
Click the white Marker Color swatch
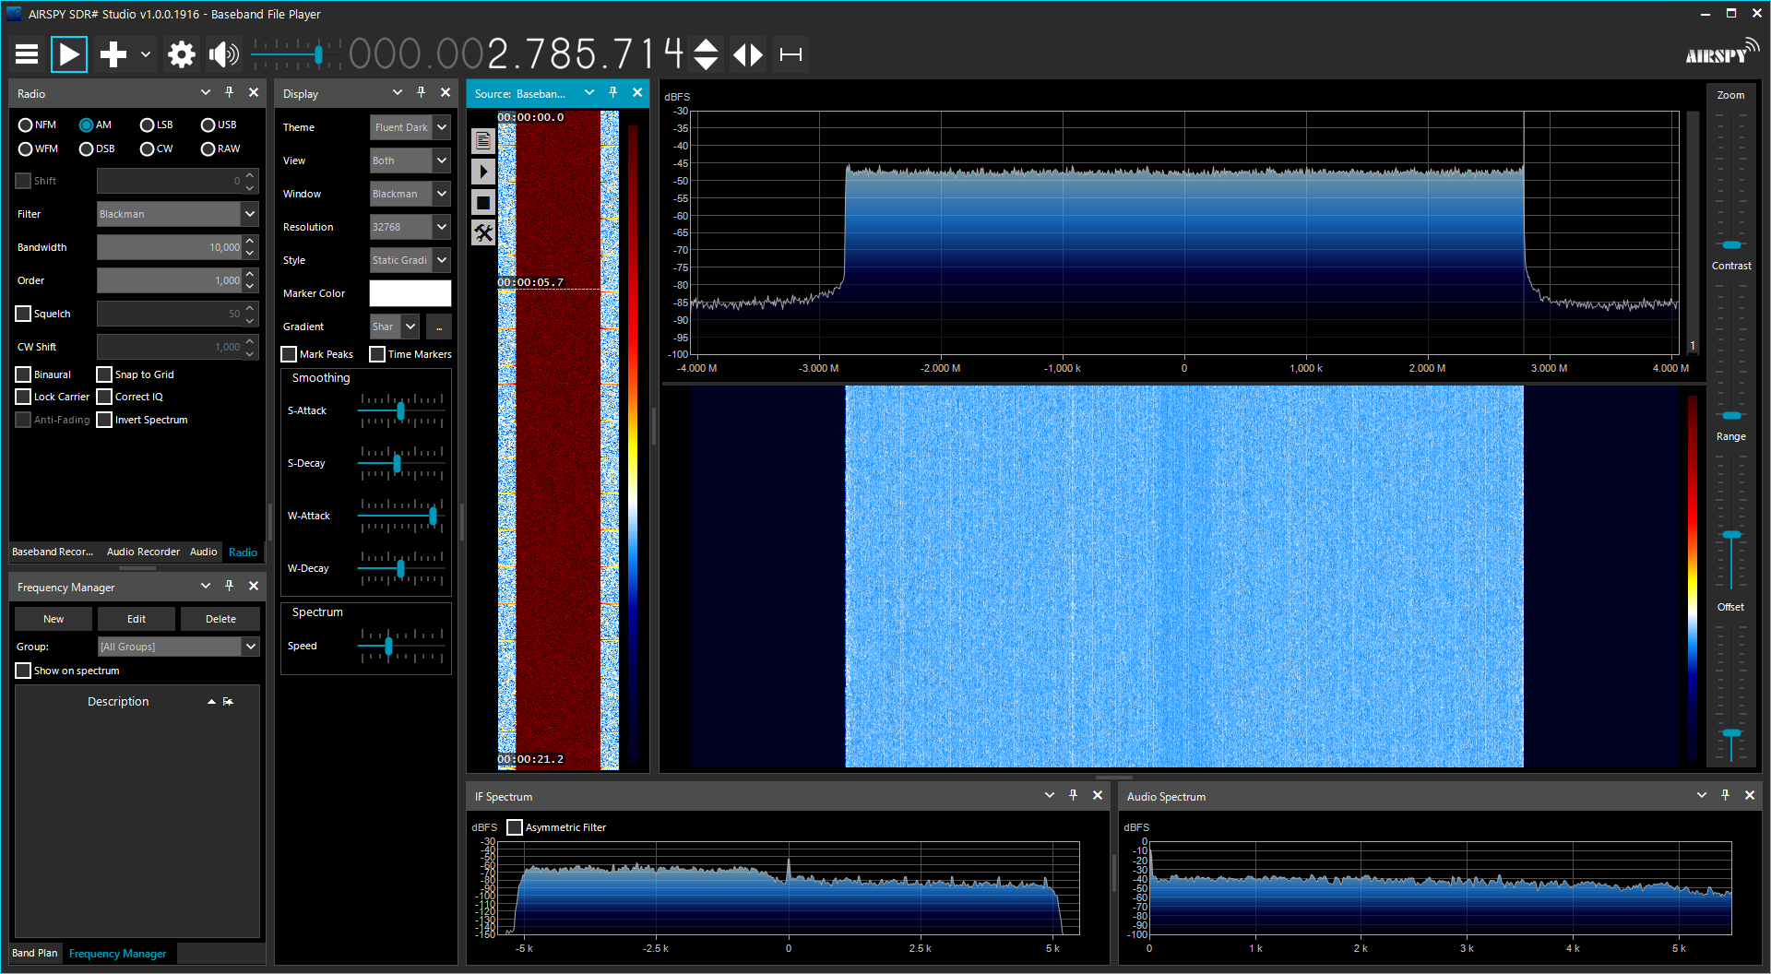(x=410, y=293)
